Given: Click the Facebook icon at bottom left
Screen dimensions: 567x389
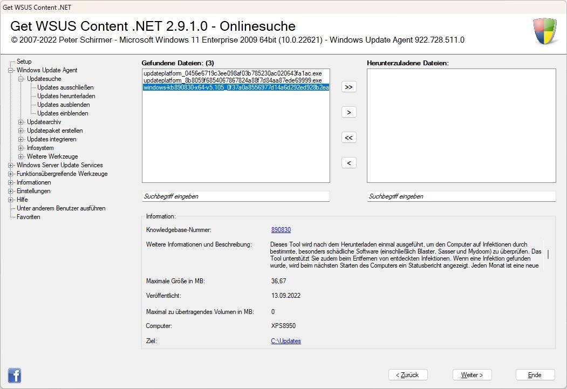Looking at the screenshot, I should (x=15, y=374).
